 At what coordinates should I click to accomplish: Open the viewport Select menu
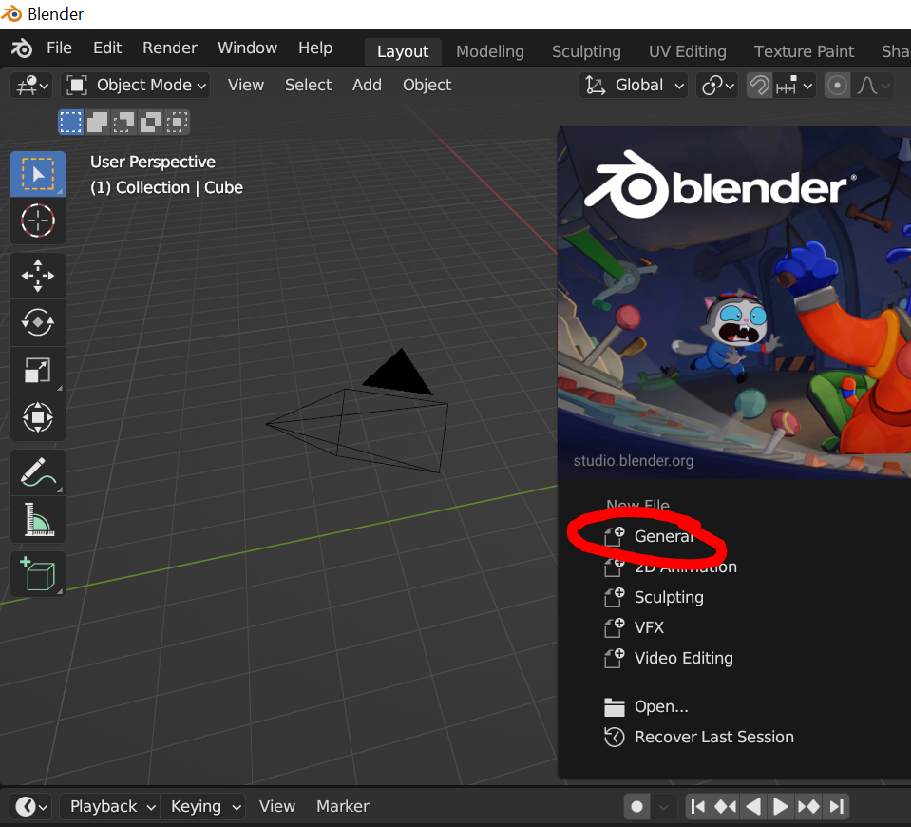click(x=308, y=86)
